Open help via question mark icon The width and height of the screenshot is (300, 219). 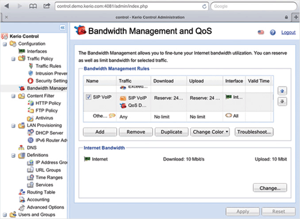(273, 32)
